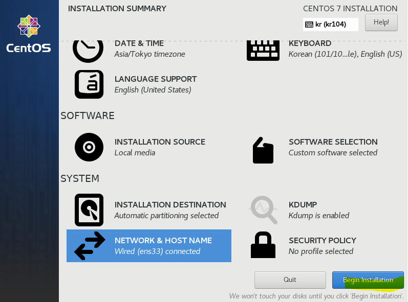The width and height of the screenshot is (408, 302).
Task: Click 'Custom software selected' status text
Action: [333, 153]
